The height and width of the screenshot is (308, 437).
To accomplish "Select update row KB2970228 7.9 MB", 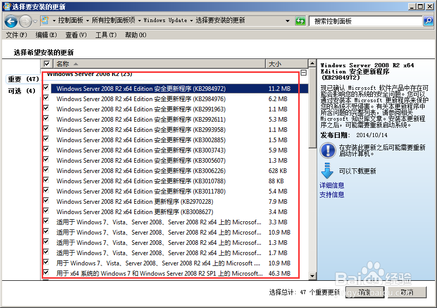I will pyautogui.click(x=179, y=202).
